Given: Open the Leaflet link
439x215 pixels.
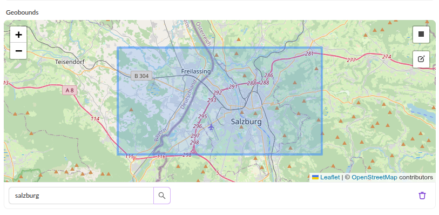Looking at the screenshot, I should tap(330, 178).
